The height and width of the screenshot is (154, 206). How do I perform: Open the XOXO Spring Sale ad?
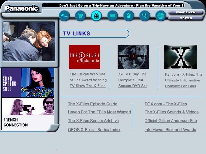[x=28, y=82]
